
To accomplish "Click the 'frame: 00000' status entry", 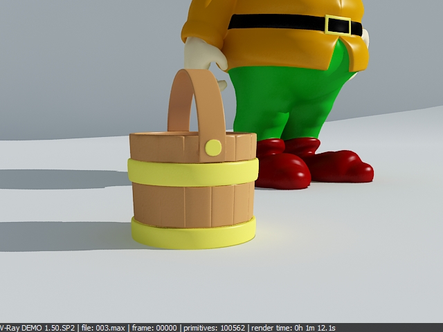I will coord(154,328).
